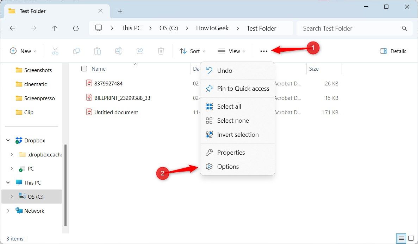
Task: Select the Test Folder tab
Action: pos(57,11)
